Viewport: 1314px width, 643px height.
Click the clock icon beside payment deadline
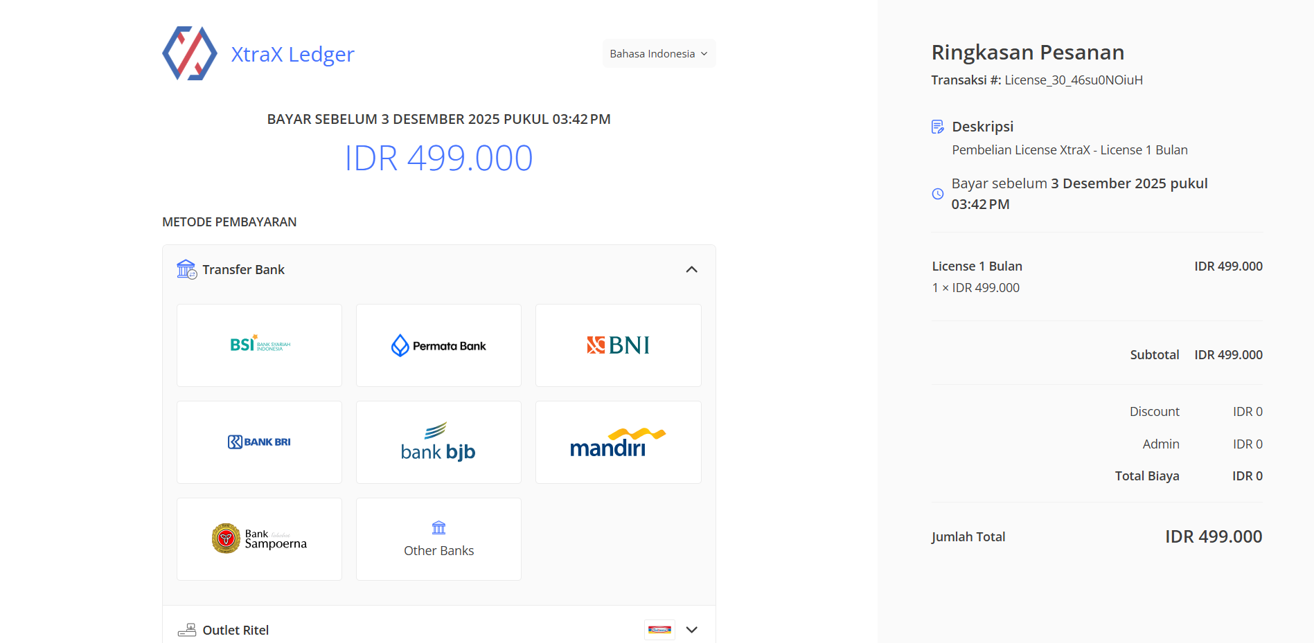(937, 194)
